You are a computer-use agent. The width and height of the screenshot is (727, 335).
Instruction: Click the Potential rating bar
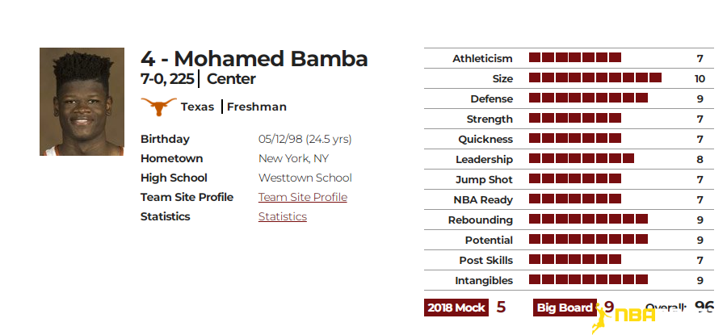tap(588, 239)
